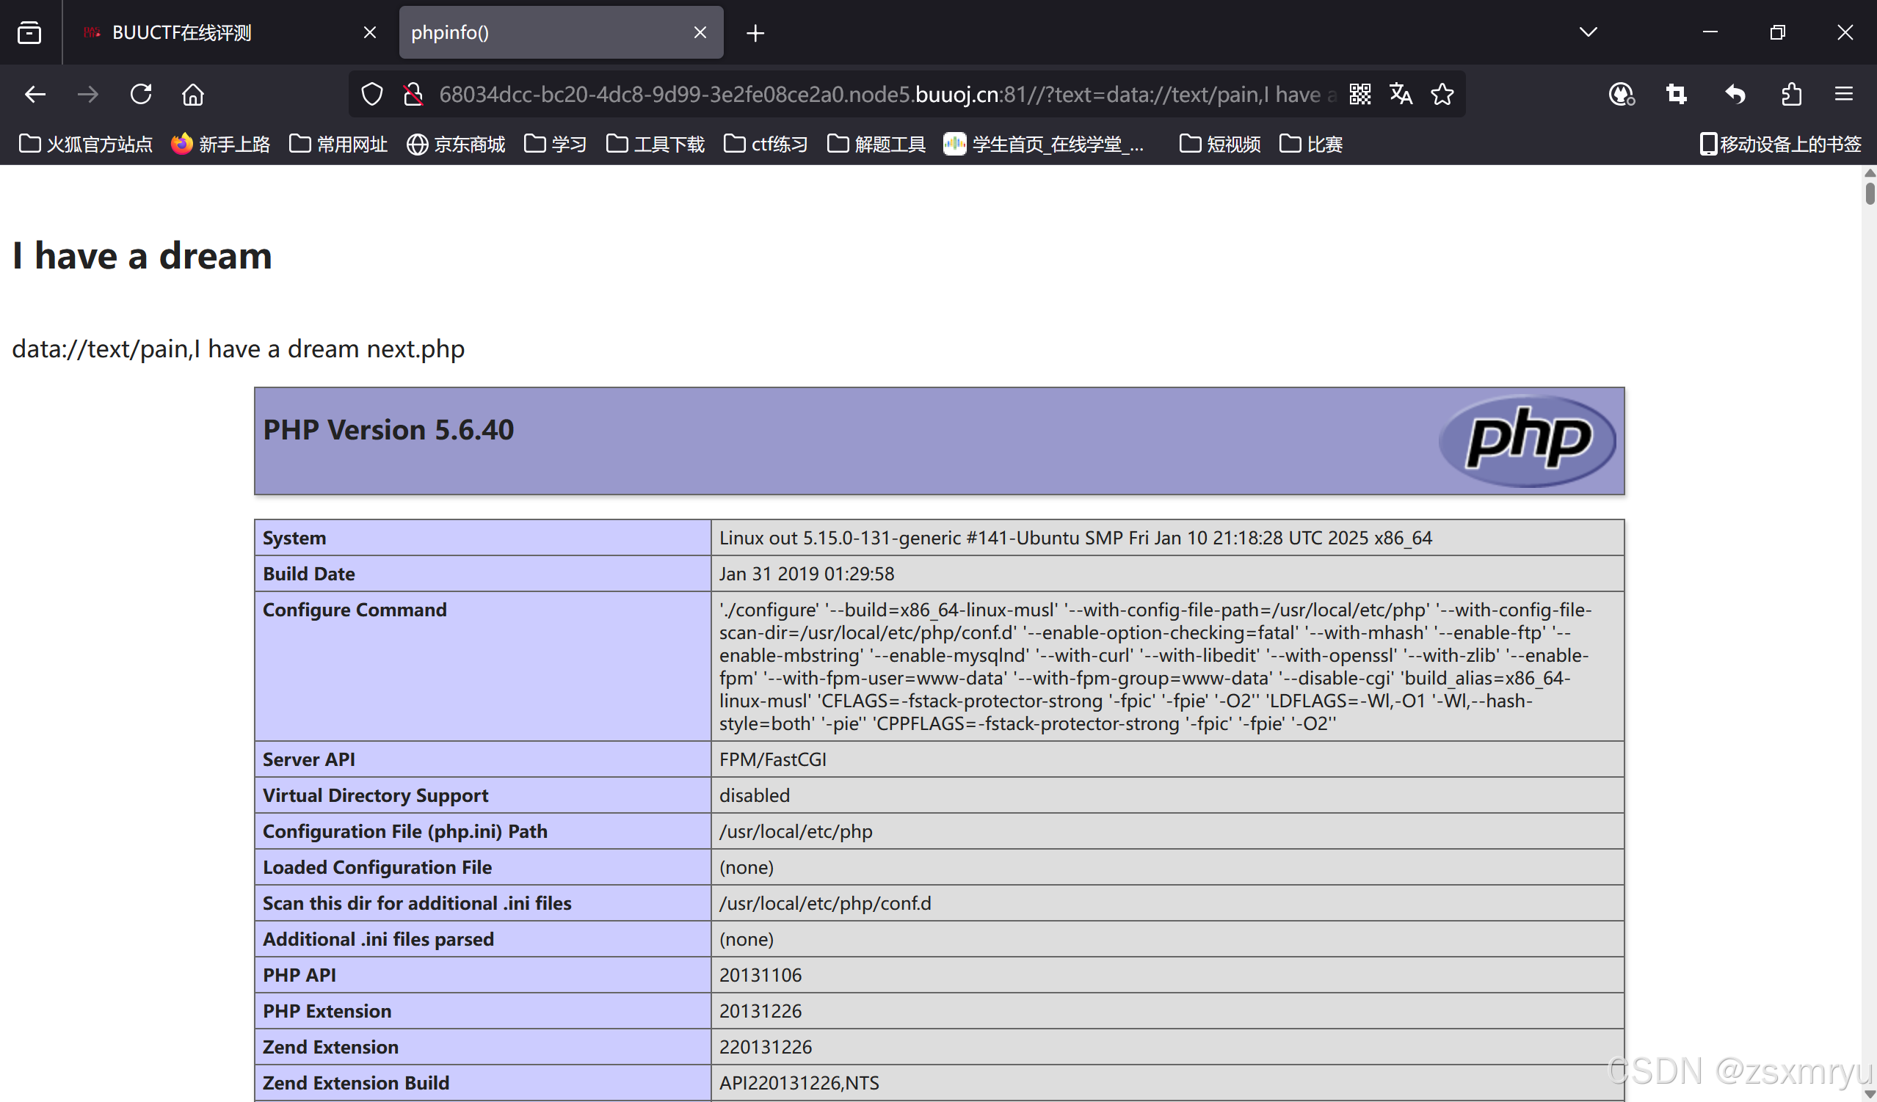Click the screenshot crop tool icon

pos(1676,95)
